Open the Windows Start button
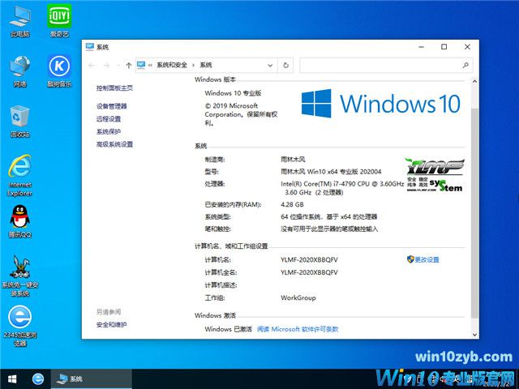519x389 pixels. pyautogui.click(x=12, y=378)
